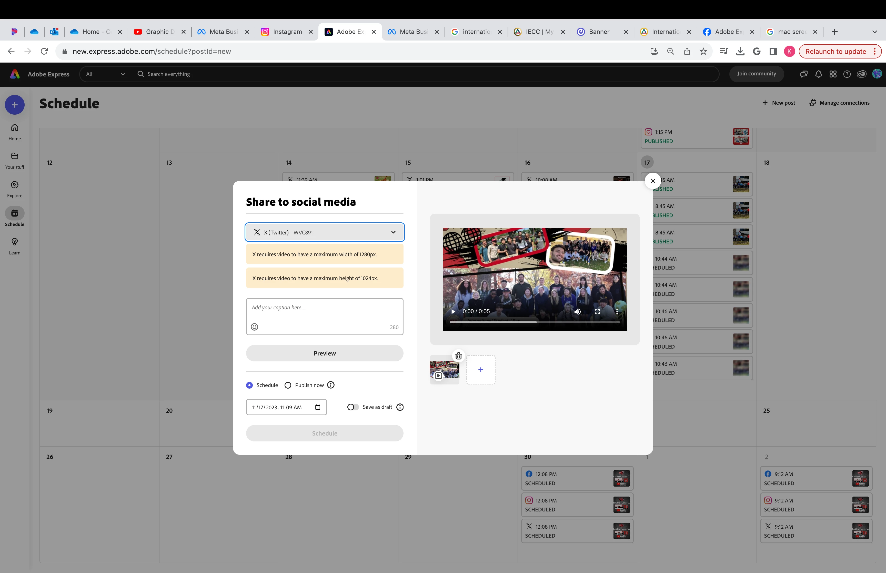The height and width of the screenshot is (573, 886).
Task: Click the Preview button
Action: click(324, 353)
